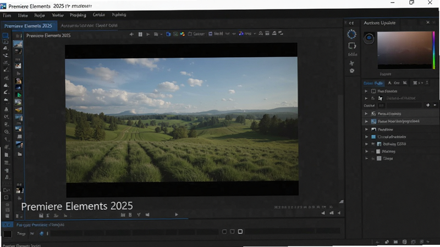This screenshot has height=247, width=440.
Task: Click the 'A' text icon in right panel tabs
Action: point(389,83)
